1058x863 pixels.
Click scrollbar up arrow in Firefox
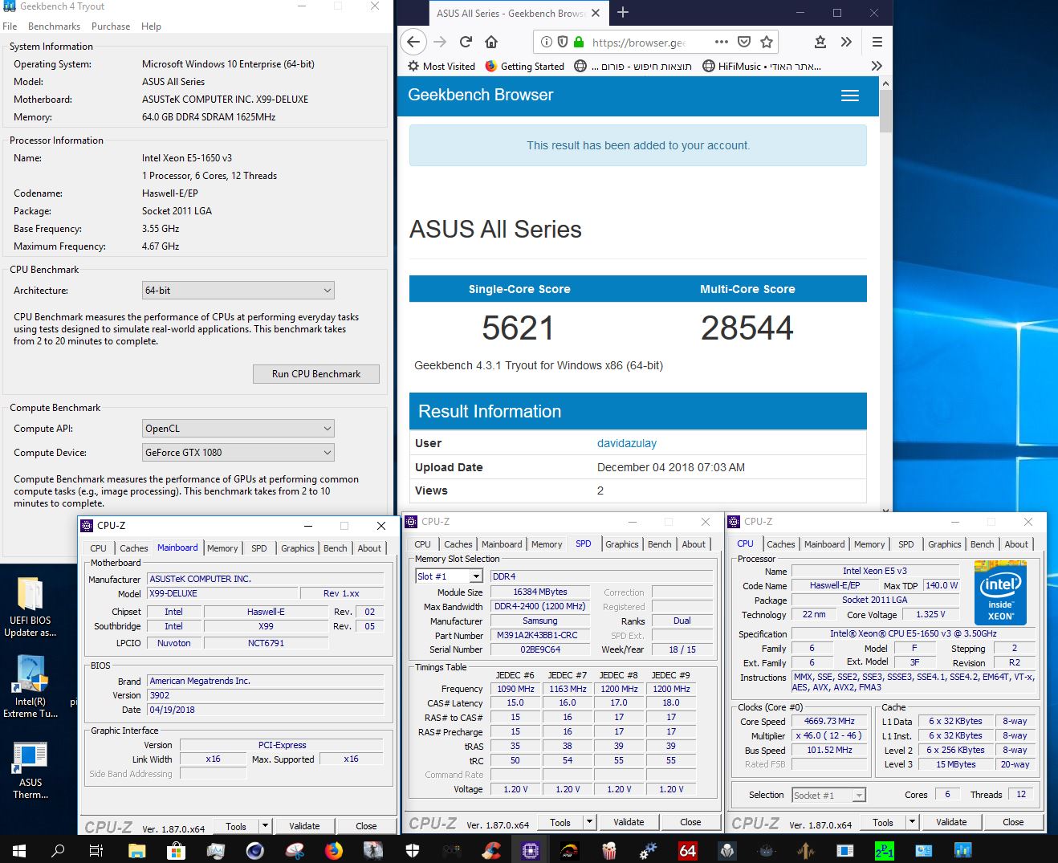(x=885, y=83)
